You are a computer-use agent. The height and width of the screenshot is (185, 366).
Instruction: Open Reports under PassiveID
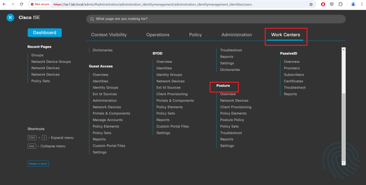click(x=290, y=94)
